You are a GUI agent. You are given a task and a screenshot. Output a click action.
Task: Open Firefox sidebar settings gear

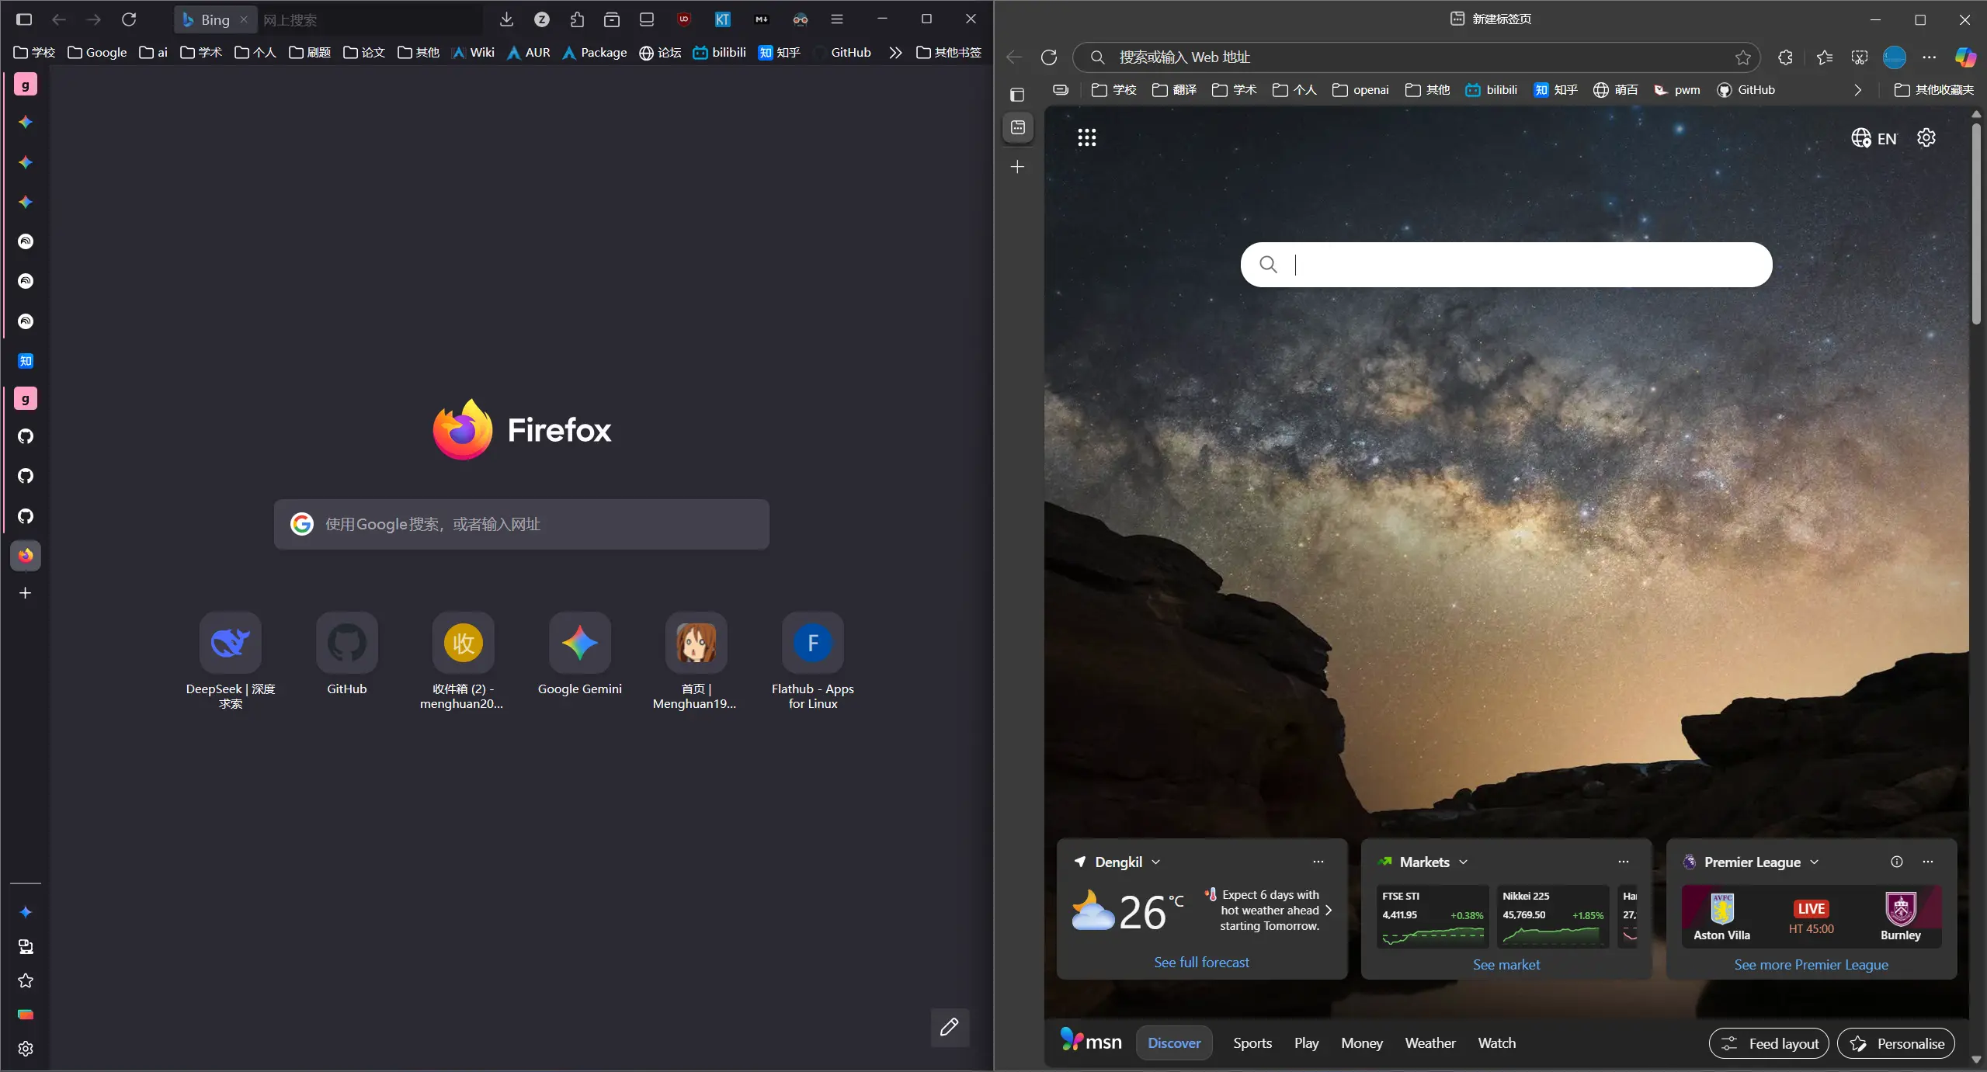click(26, 1049)
